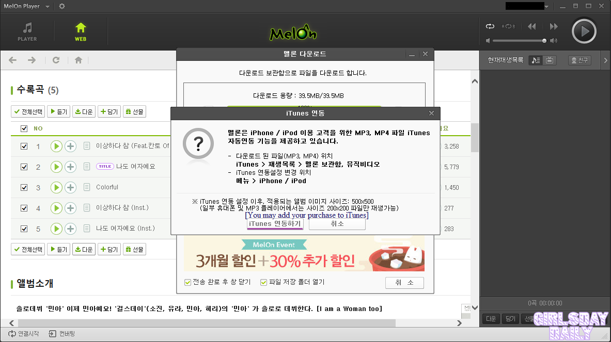Close the iTunes 연동 dialog

(x=431, y=113)
